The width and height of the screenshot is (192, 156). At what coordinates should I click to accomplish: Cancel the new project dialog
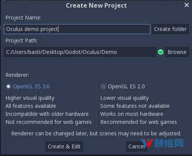tap(137, 146)
